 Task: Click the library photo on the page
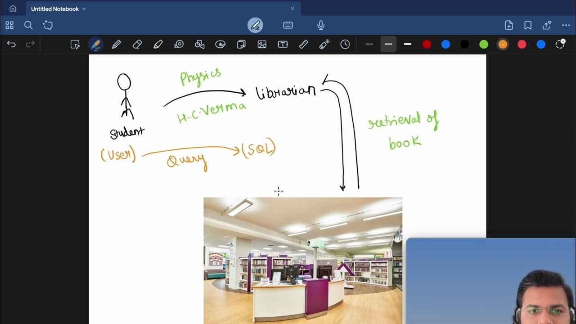tap(303, 260)
